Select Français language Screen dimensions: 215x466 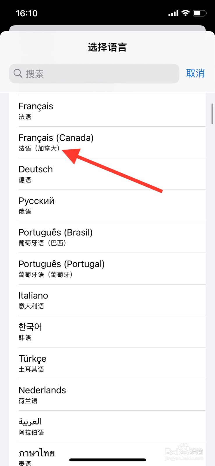pos(107,111)
